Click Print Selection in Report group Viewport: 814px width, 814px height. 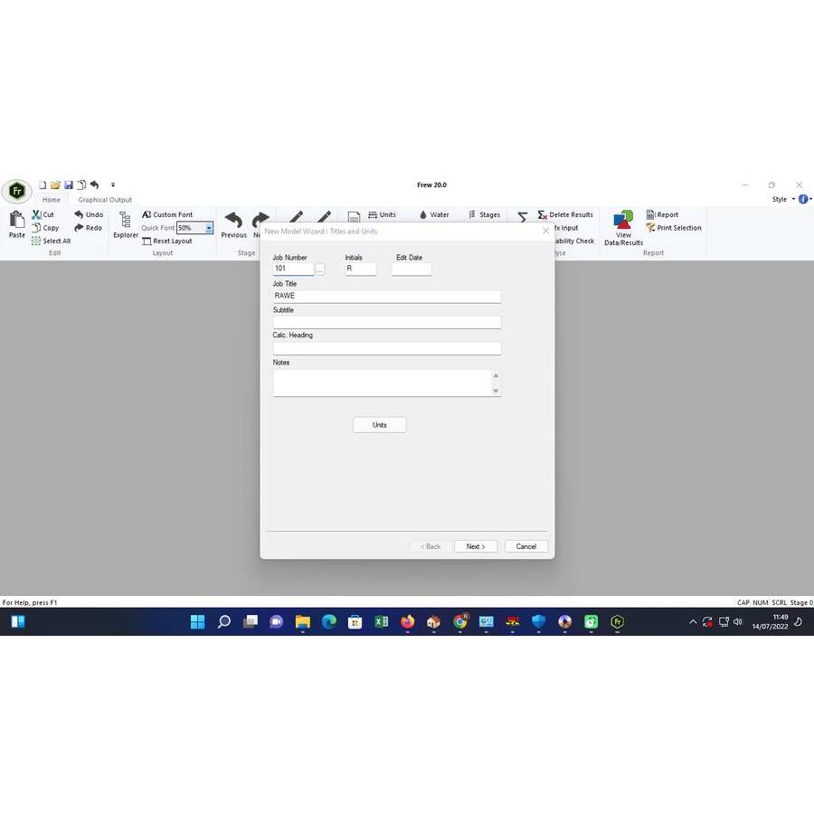coord(674,228)
